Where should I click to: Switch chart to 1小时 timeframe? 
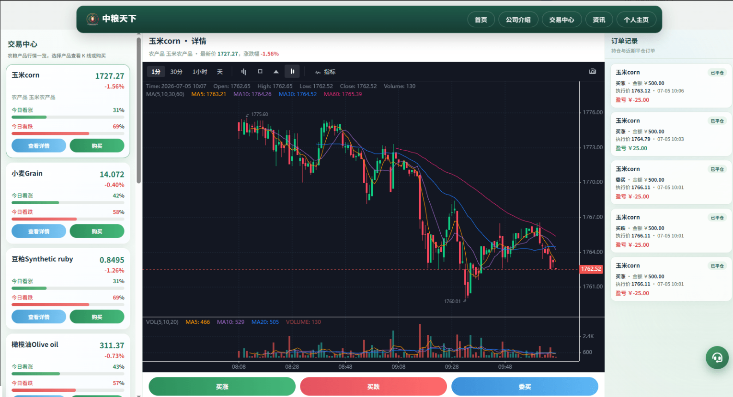point(200,72)
